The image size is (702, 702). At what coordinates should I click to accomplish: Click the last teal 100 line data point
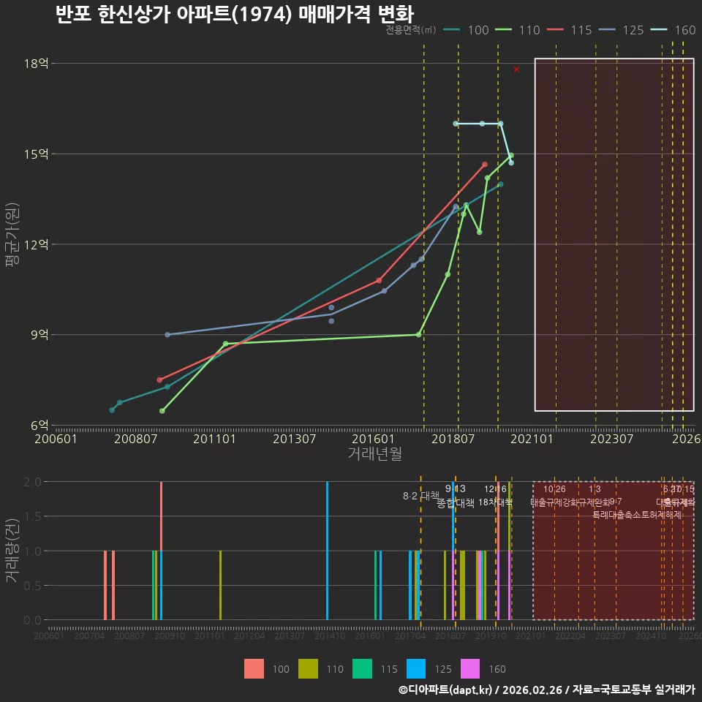(x=500, y=184)
